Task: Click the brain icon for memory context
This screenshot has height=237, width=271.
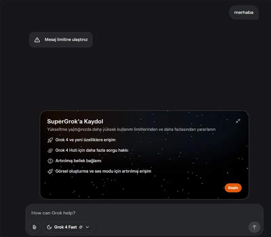Action: coord(50,161)
